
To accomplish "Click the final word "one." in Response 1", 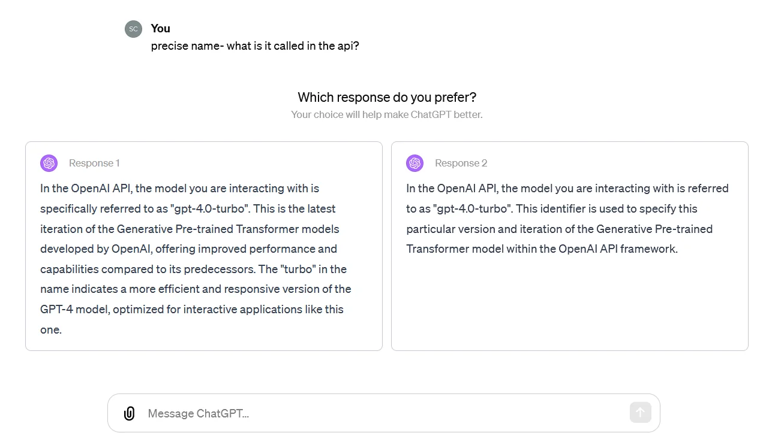I will tap(51, 329).
